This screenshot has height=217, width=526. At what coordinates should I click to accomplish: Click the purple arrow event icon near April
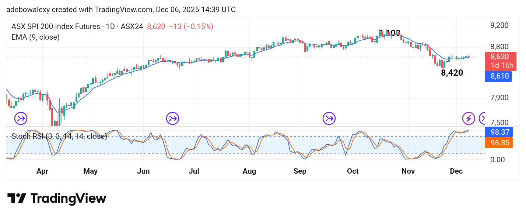[21, 118]
